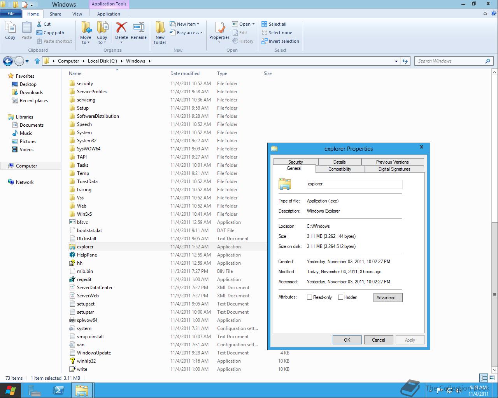Image resolution: width=498 pixels, height=398 pixels.
Task: Open the Compatibility tab
Action: click(340, 169)
